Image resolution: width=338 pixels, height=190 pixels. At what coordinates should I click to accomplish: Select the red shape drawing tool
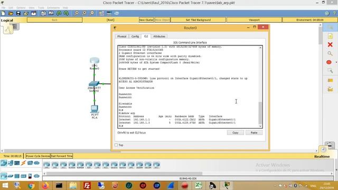point(328,62)
